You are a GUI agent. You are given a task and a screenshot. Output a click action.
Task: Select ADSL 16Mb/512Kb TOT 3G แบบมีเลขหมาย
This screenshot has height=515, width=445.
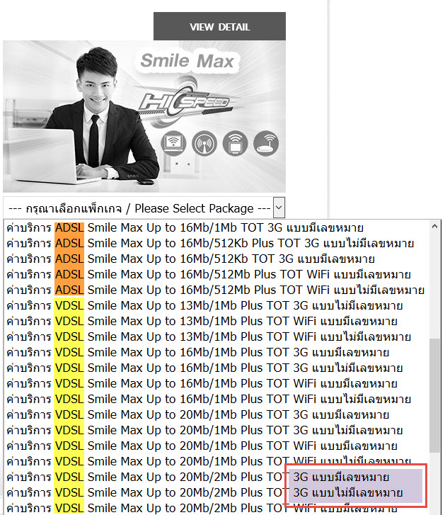click(x=216, y=259)
